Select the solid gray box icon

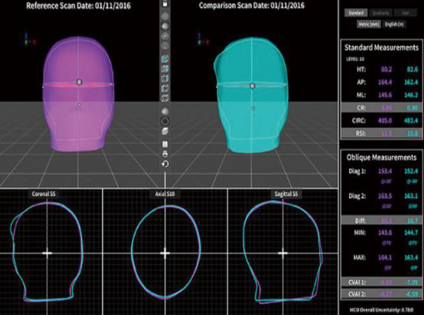coord(165,131)
